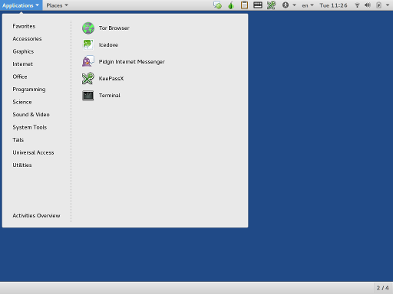Click the 2 / 4 workspace switcher
Image resolution: width=393 pixels, height=294 pixels.
click(x=383, y=288)
